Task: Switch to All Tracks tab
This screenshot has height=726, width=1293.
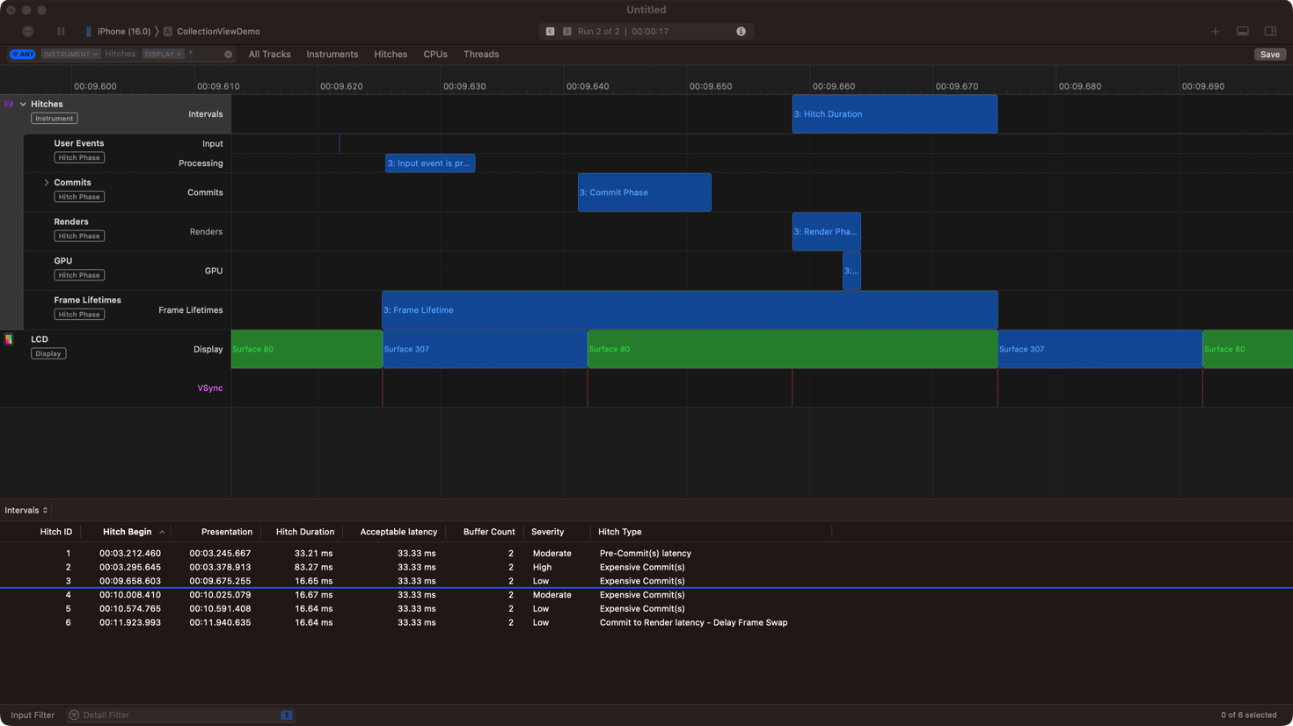Action: coord(269,54)
